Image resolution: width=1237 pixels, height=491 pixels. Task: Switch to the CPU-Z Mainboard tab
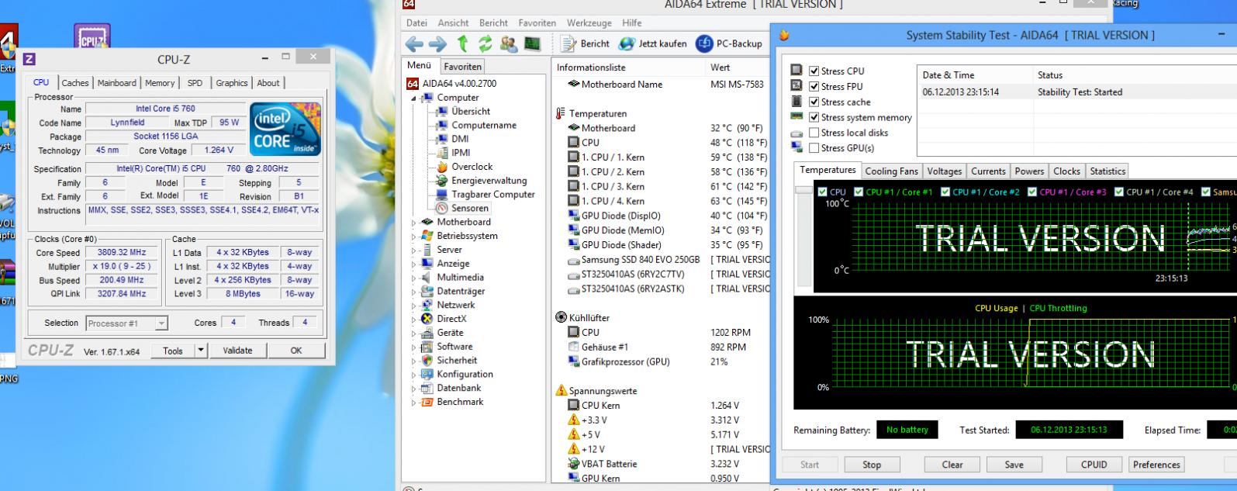pos(116,83)
